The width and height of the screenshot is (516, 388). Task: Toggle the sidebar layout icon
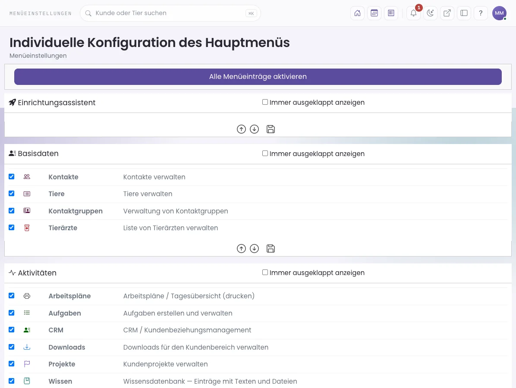point(464,13)
